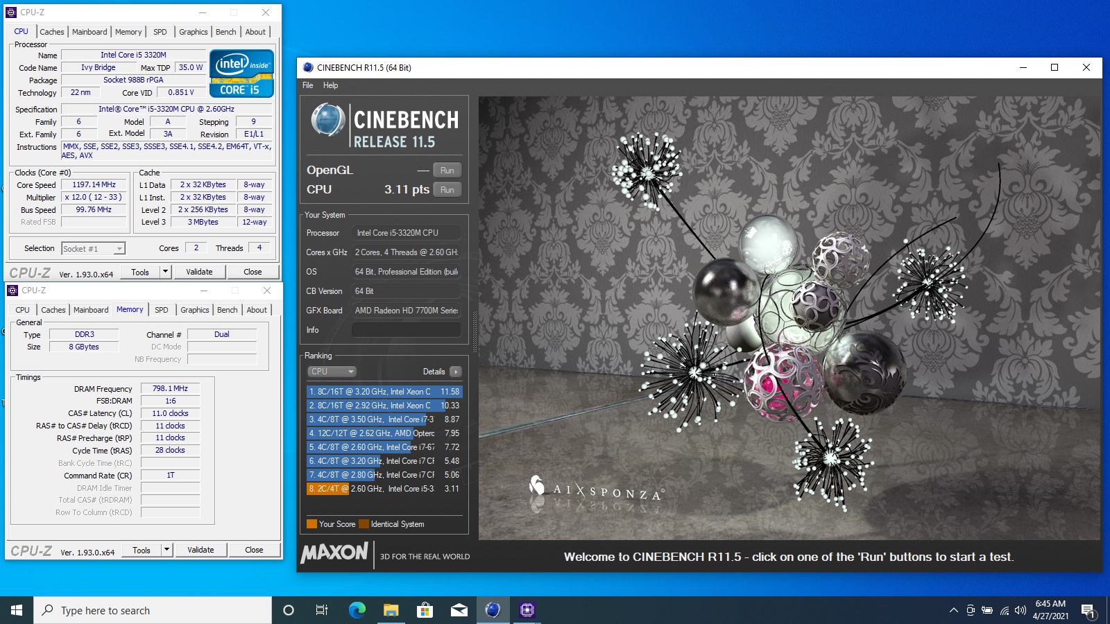This screenshot has height=624, width=1110.
Task: Switch to CPU-Z taskbar icon
Action: [x=527, y=610]
